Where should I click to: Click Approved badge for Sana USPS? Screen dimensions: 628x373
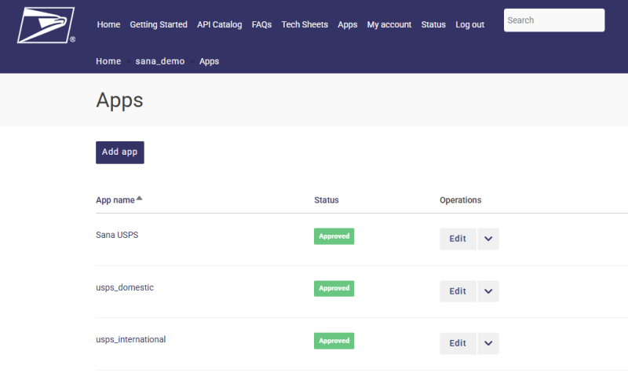[334, 236]
